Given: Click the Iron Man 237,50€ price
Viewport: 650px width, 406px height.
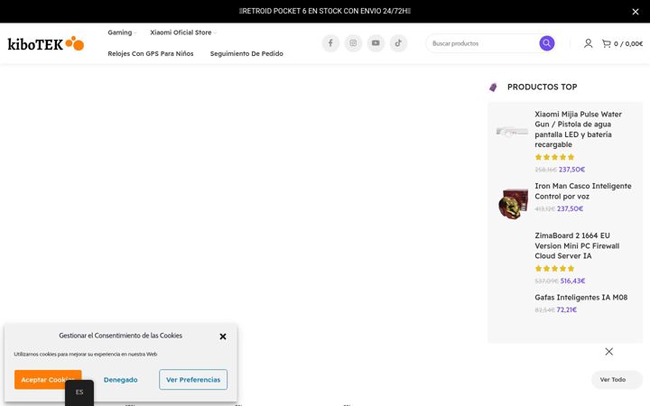Looking at the screenshot, I should tap(570, 208).
